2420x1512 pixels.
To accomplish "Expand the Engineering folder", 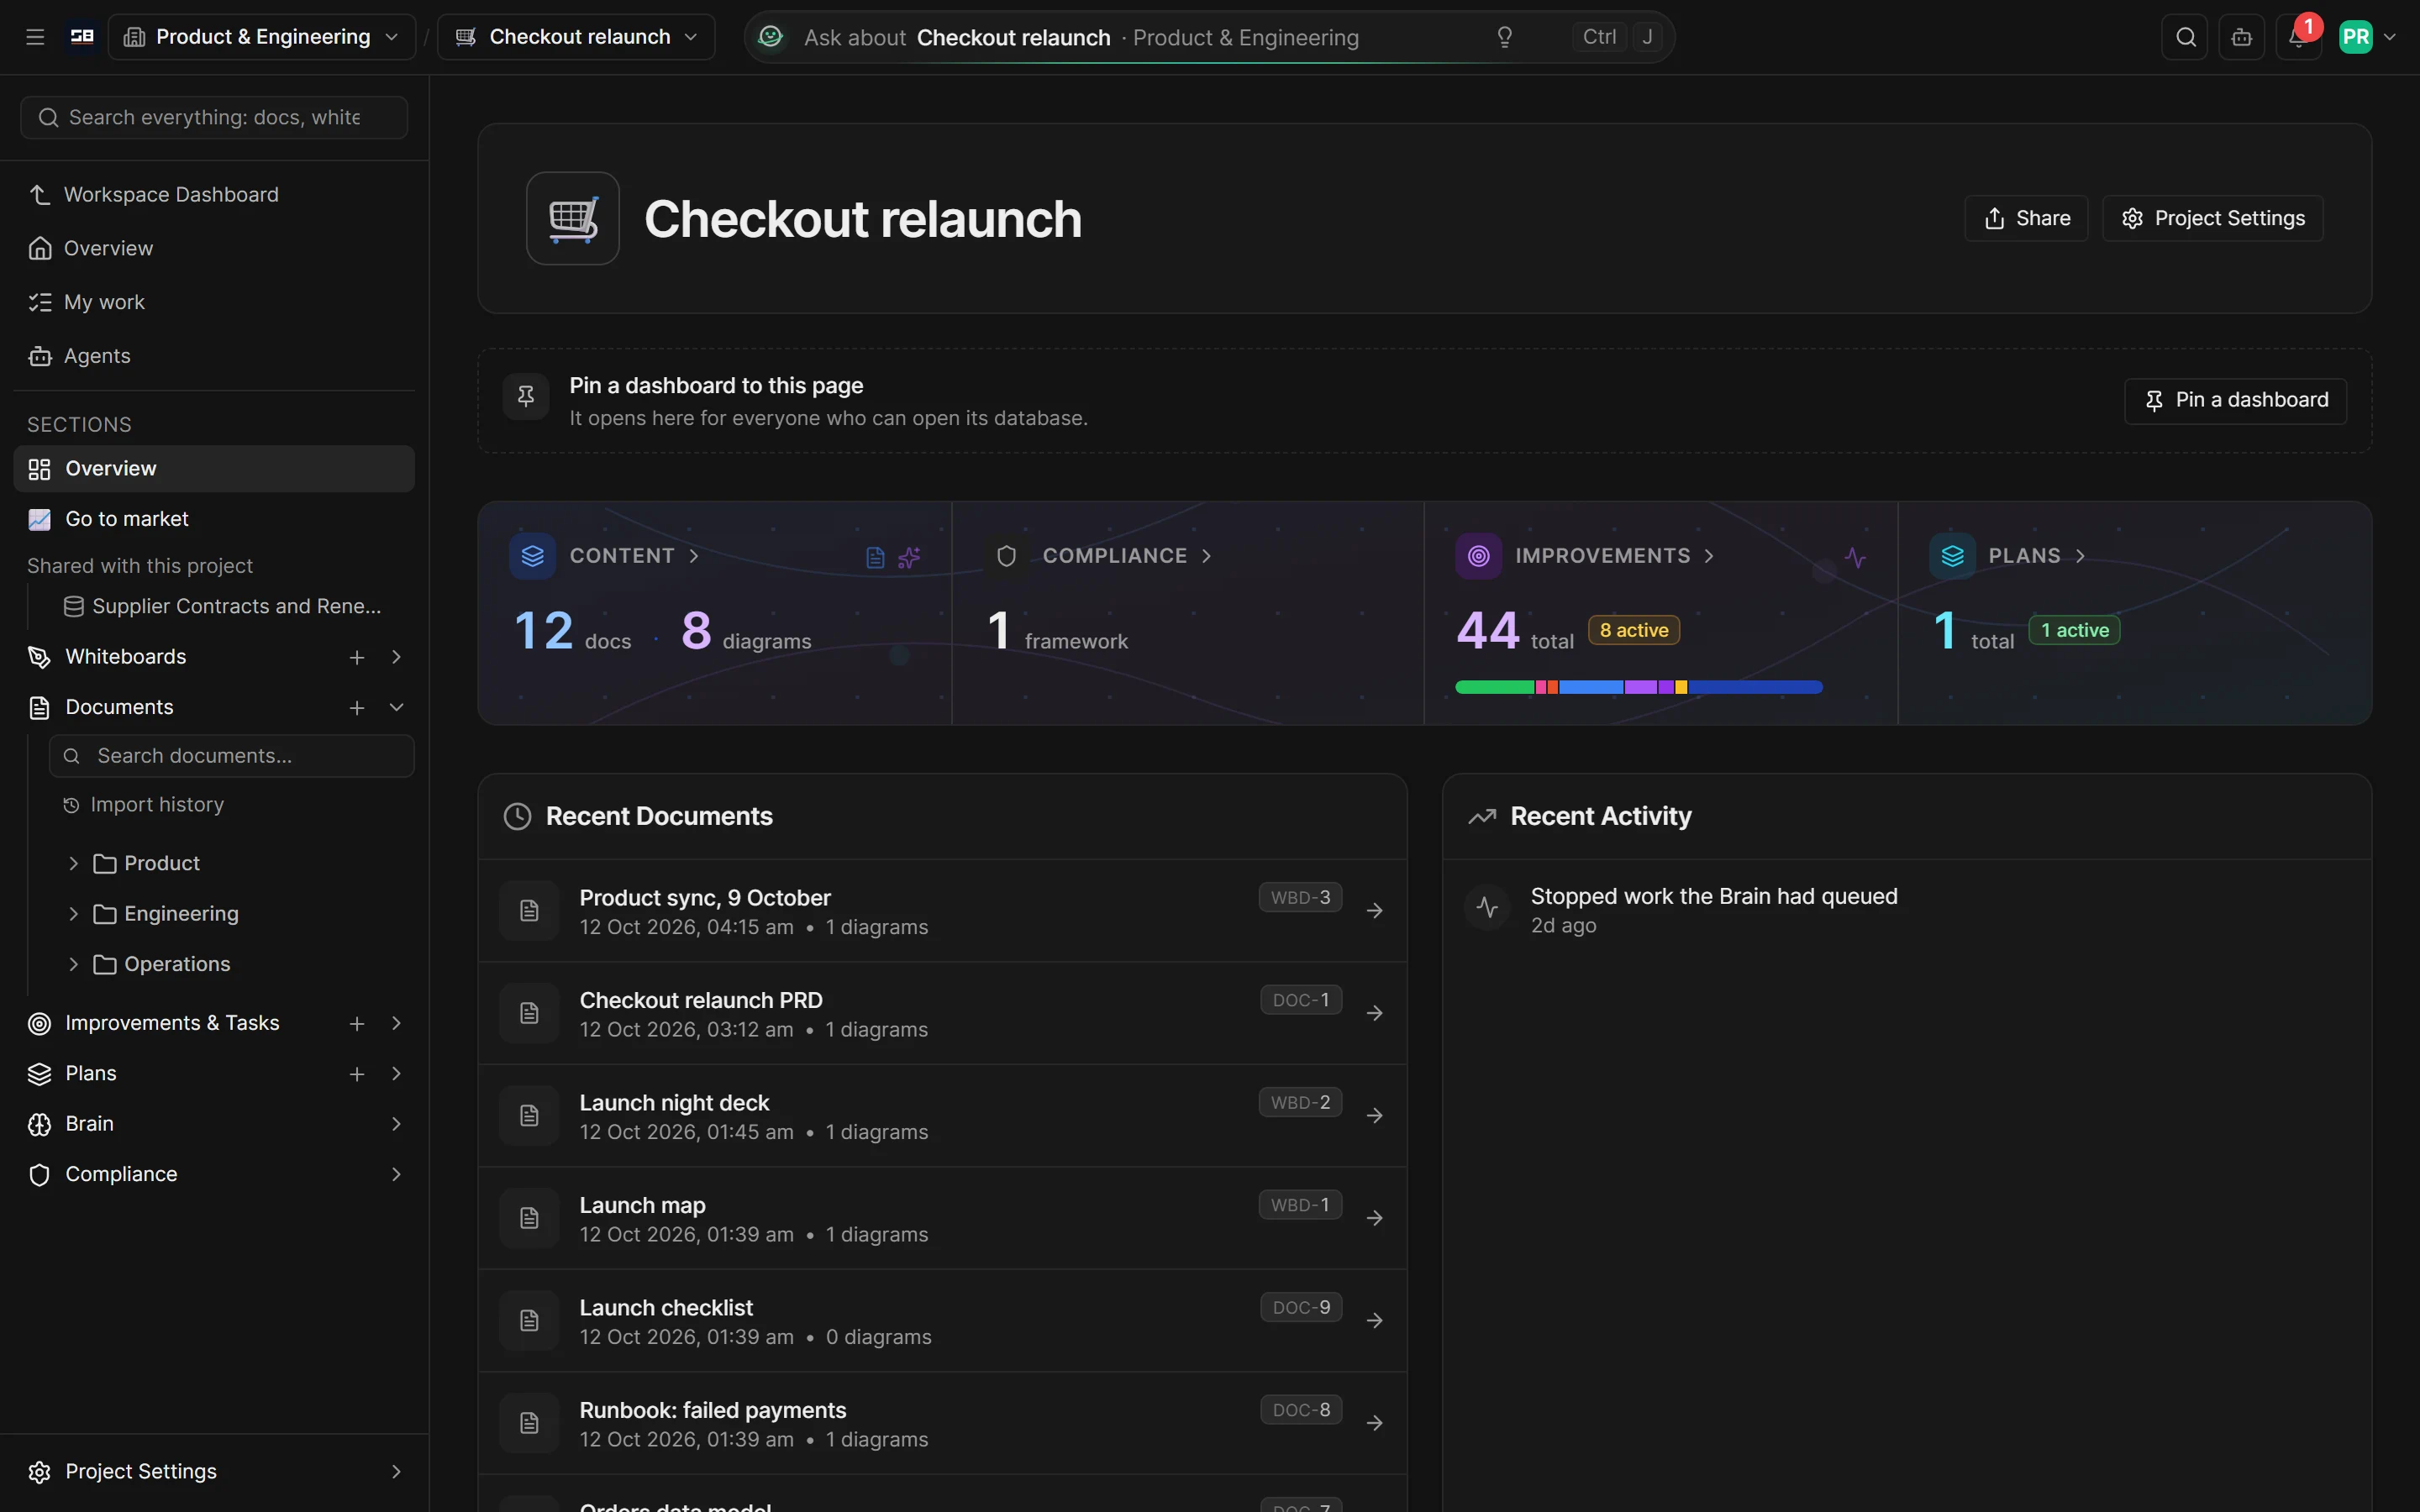I will 73,914.
